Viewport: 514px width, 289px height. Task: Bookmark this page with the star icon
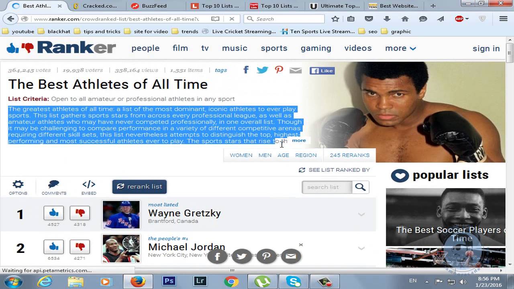point(335,19)
